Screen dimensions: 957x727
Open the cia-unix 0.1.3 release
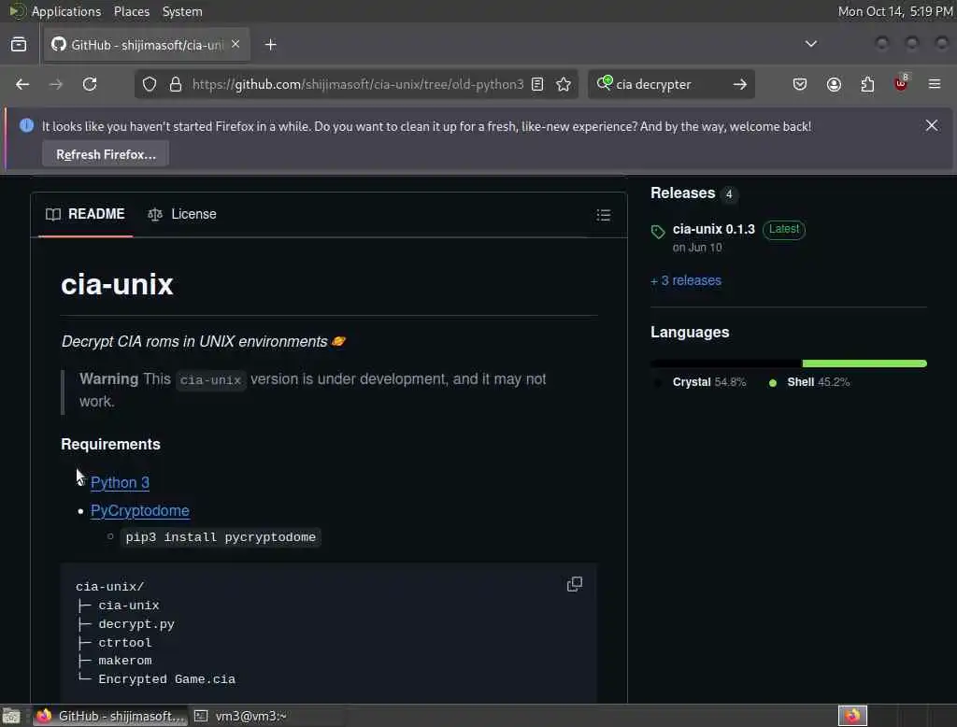(x=713, y=229)
